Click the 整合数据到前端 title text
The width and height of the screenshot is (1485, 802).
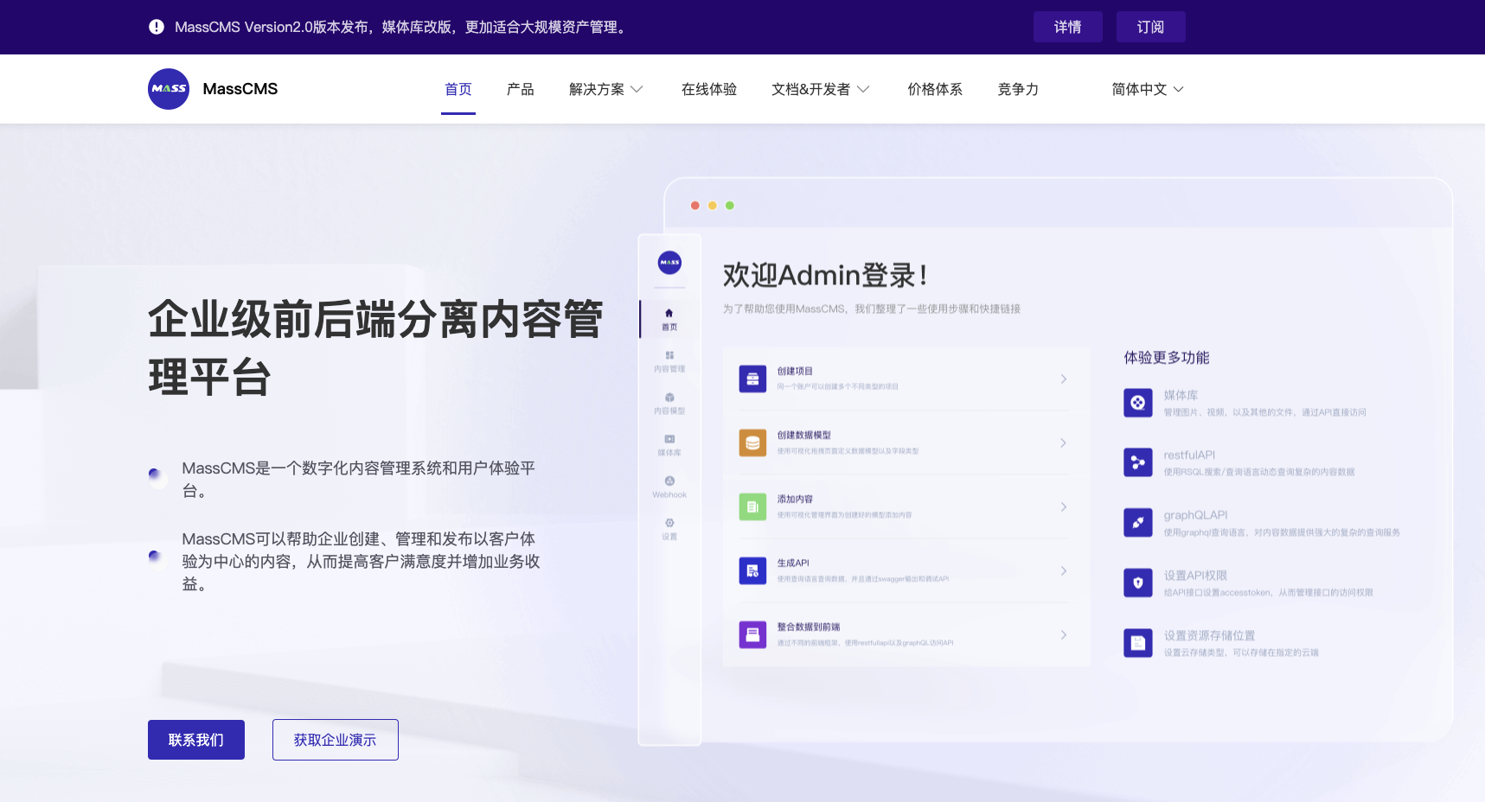tap(809, 627)
